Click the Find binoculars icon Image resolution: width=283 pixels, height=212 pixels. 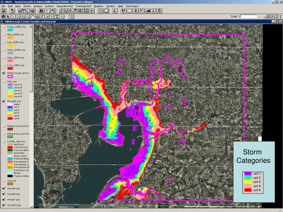click(x=41, y=11)
